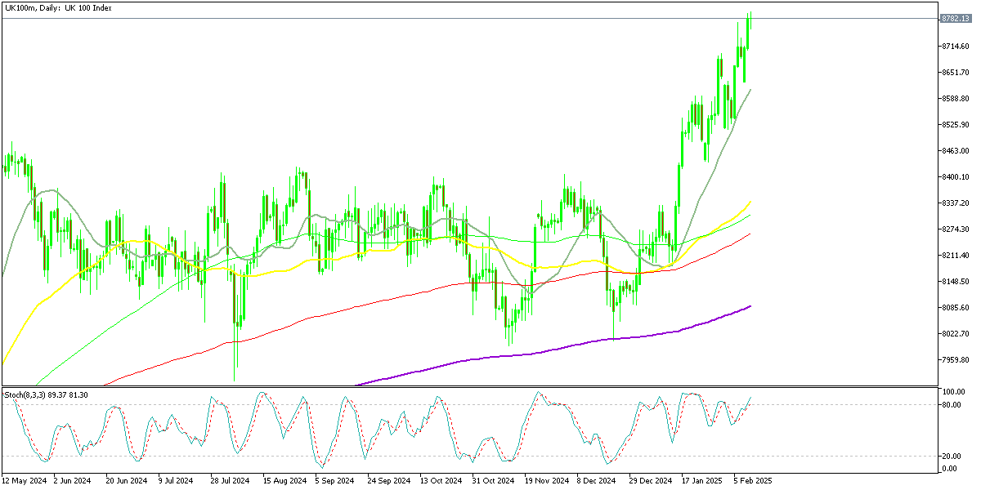Viewport: 981px width, 490px height.
Task: Click the 8714.60 price axis label
Action: pos(954,47)
